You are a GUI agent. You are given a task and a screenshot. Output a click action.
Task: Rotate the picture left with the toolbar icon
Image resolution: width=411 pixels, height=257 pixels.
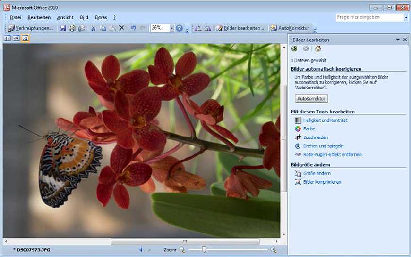pos(198,28)
